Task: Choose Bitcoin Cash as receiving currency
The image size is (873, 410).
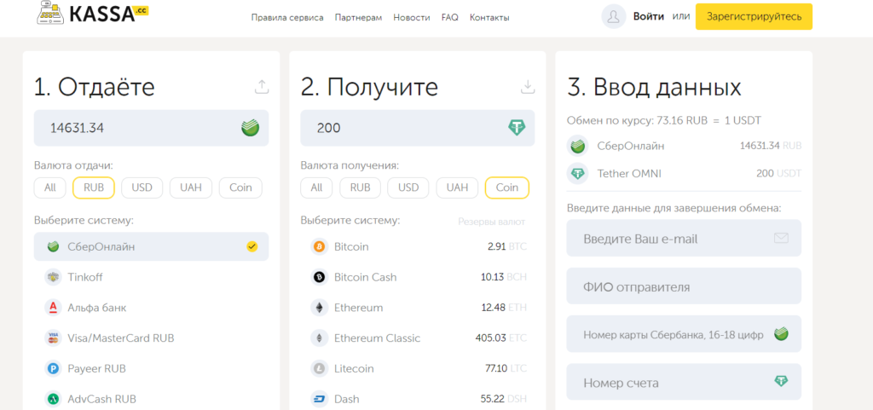Action: click(418, 277)
